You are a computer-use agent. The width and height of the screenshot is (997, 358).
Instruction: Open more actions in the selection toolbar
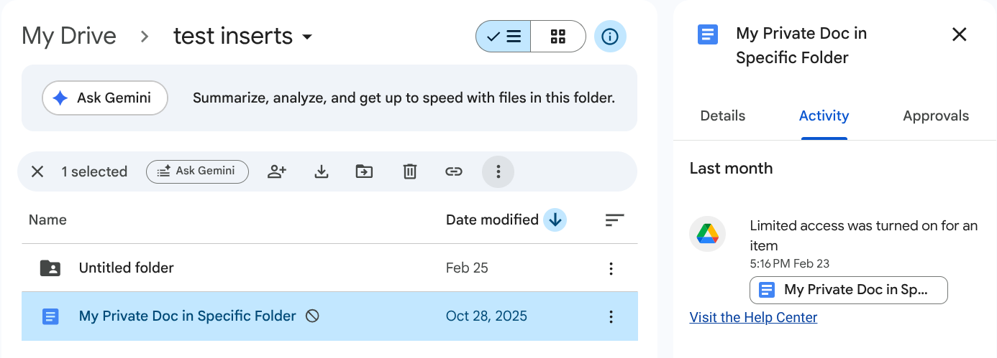pos(498,171)
